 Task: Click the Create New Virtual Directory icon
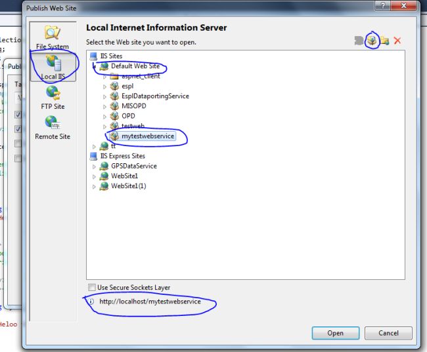(384, 41)
